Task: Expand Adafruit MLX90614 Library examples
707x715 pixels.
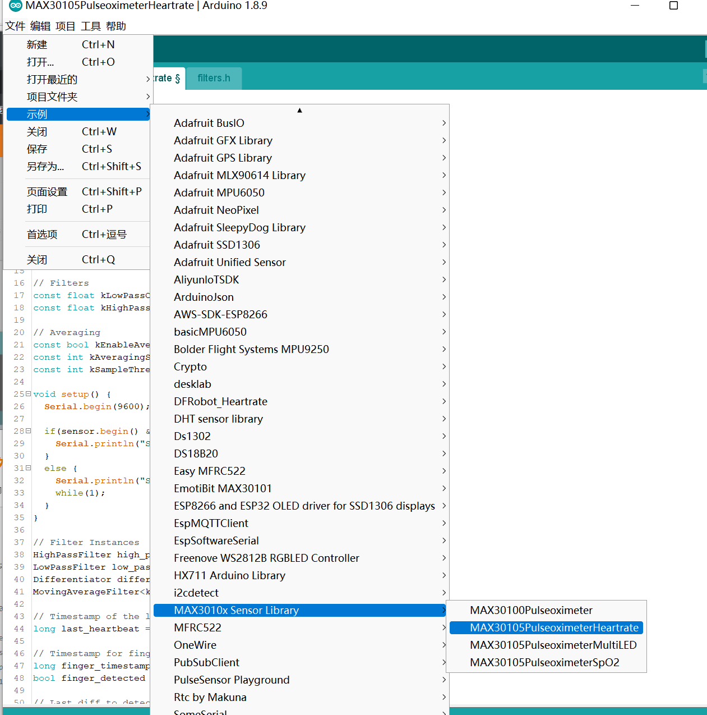Action: tap(300, 175)
